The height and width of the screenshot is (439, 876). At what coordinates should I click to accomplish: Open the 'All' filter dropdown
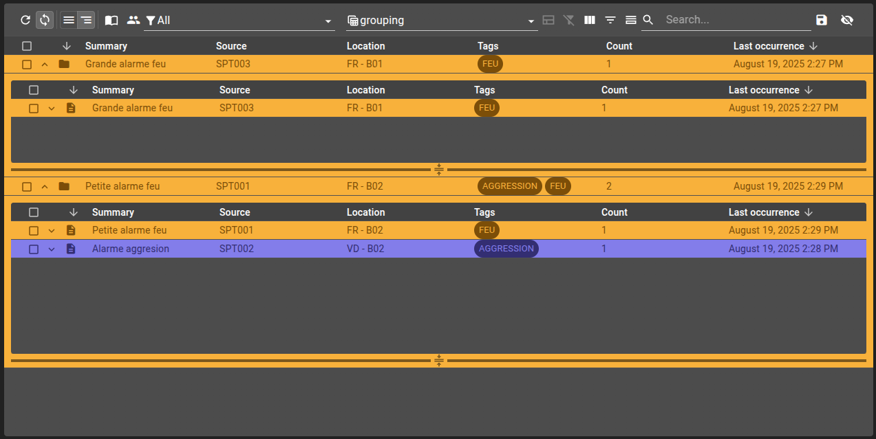[x=239, y=21]
